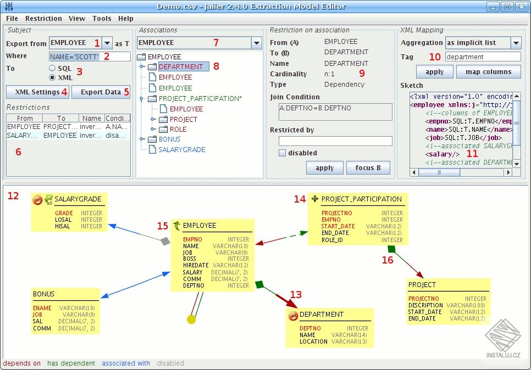This screenshot has width=531, height=370.
Task: Click the folder icon beside PROJECT_PARTICIPATION* node
Action: coord(152,98)
